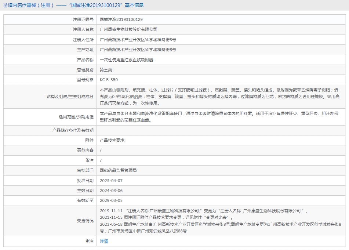
Task: Select the composition paragraph starting 本产品由吸附剂
Action: [219, 97]
